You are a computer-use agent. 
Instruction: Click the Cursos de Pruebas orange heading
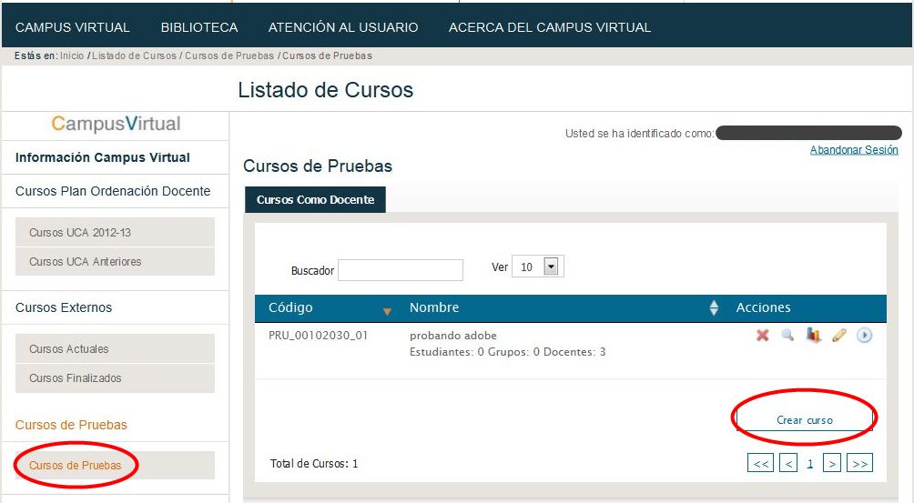point(71,425)
